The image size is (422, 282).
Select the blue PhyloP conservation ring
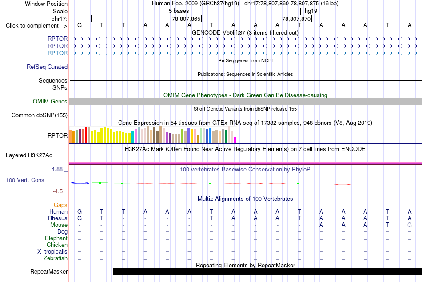(80, 183)
